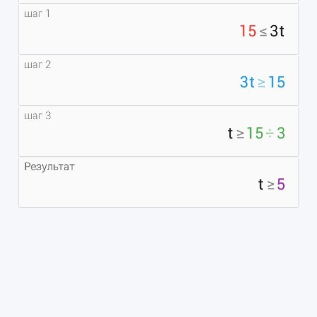Open the шаг 1 card
Screen dimensions: 317x317
158,29
